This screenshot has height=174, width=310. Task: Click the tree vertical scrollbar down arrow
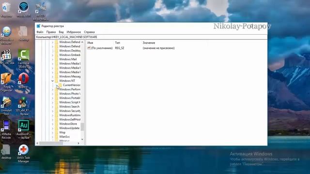point(82,139)
